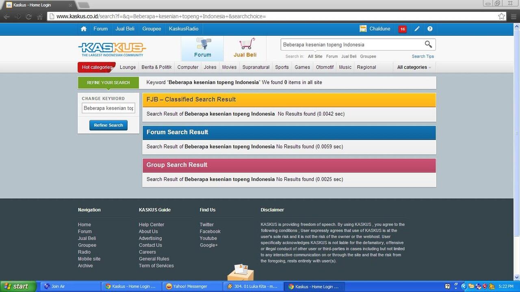Select the Forum icon tab
Viewport: 520px width, 292px height.
tap(202, 48)
